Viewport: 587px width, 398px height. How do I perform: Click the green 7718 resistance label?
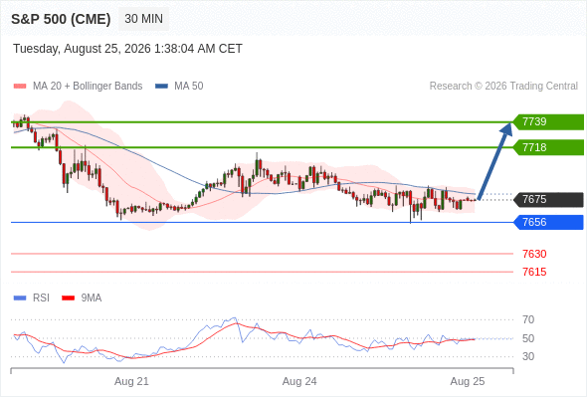click(x=548, y=147)
